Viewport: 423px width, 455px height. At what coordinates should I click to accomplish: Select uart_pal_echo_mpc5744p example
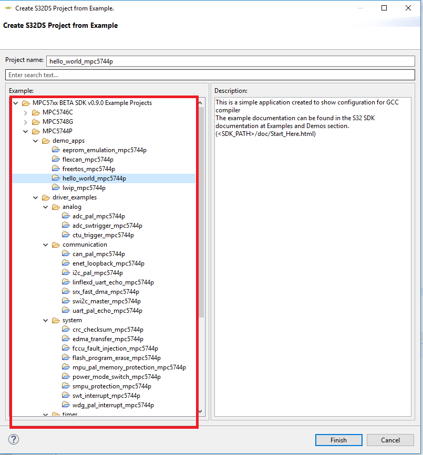click(107, 311)
